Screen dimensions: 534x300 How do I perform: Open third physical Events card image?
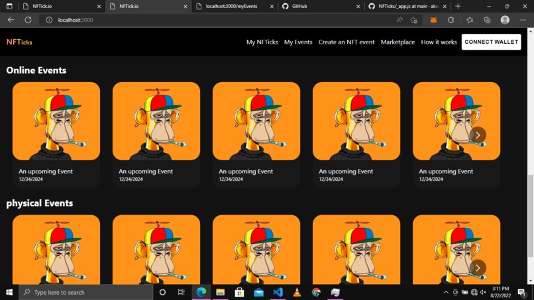pyautogui.click(x=256, y=250)
